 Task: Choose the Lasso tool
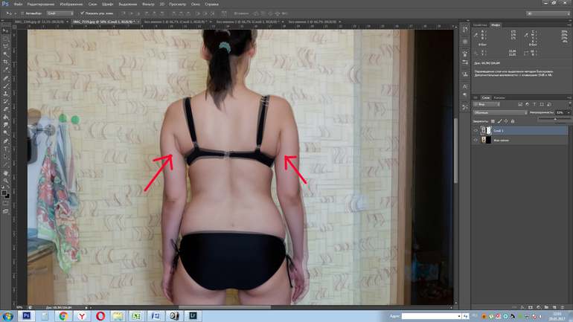pyautogui.click(x=6, y=47)
